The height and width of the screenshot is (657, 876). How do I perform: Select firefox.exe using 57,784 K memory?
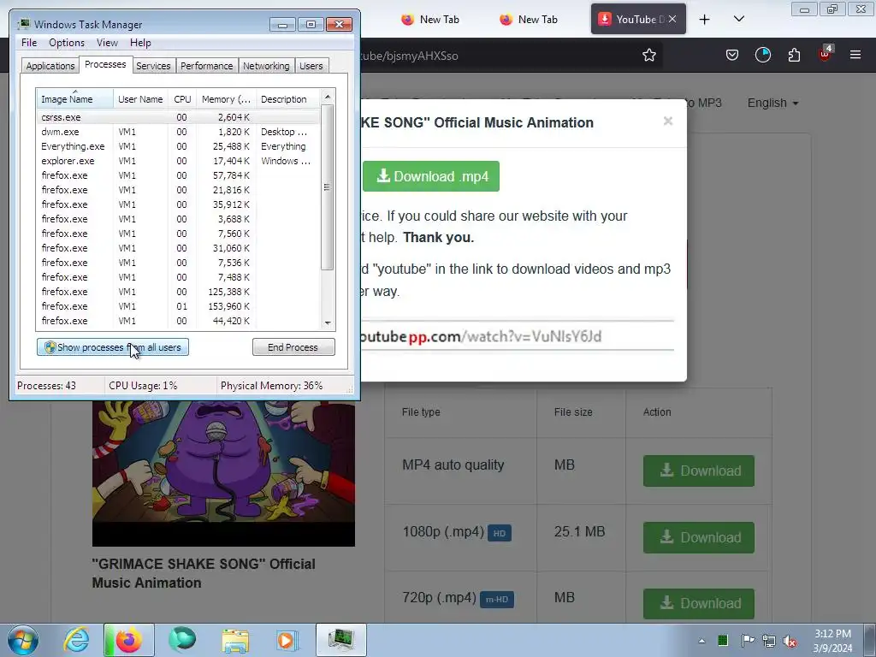click(x=178, y=175)
